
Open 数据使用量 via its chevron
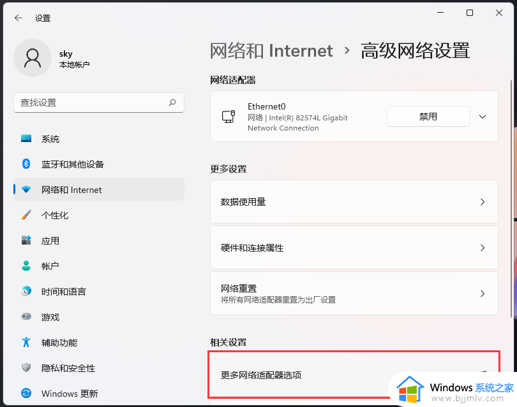point(483,202)
